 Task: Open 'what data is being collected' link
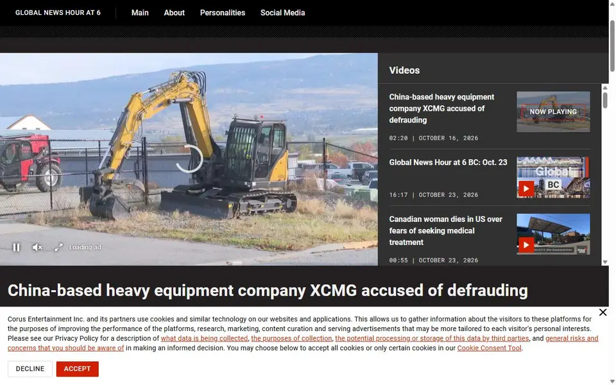pyautogui.click(x=204, y=338)
